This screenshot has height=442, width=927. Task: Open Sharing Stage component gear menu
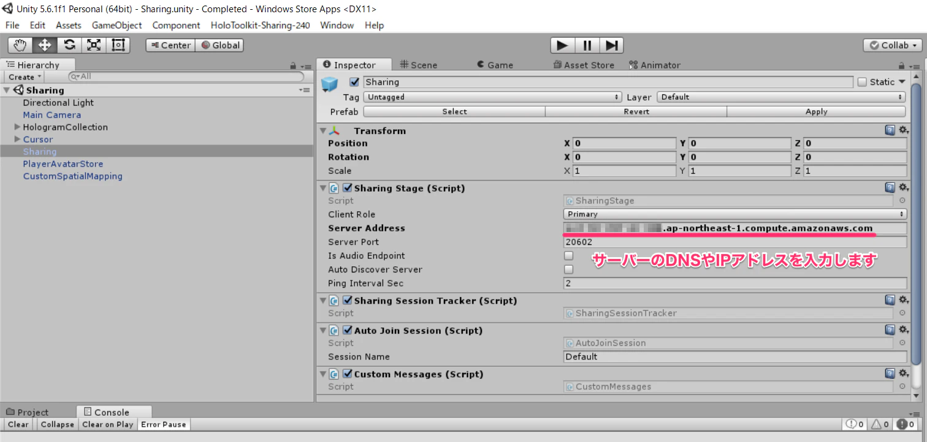click(903, 188)
